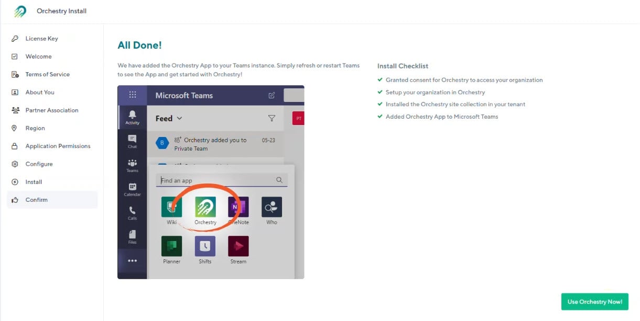Screen dimensions: 640x321
Task: Click the Wiki app icon
Action: pyautogui.click(x=171, y=207)
